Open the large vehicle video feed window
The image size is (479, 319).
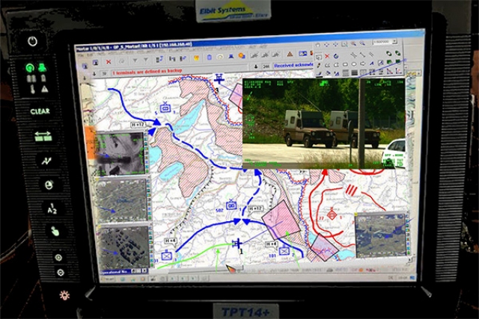click(x=324, y=123)
